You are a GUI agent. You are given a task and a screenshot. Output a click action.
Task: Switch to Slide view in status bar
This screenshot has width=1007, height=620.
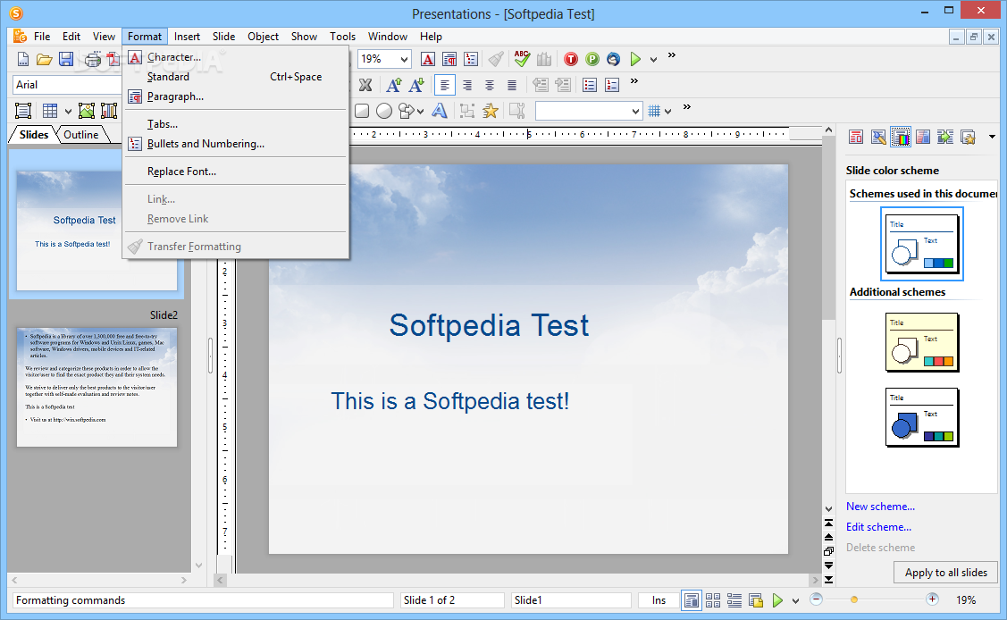click(691, 600)
